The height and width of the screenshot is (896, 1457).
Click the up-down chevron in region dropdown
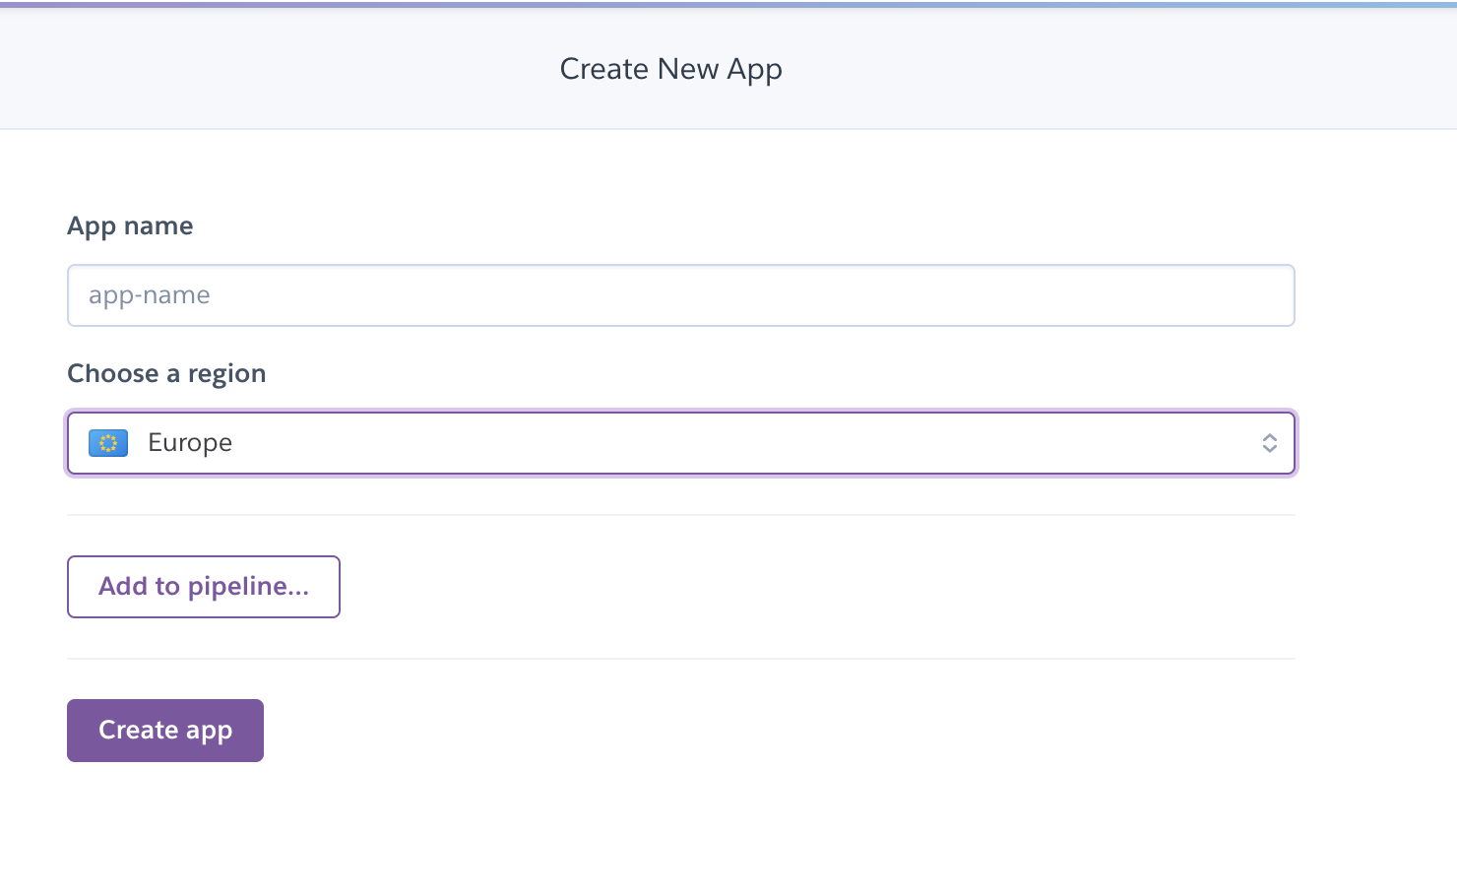pos(1271,443)
